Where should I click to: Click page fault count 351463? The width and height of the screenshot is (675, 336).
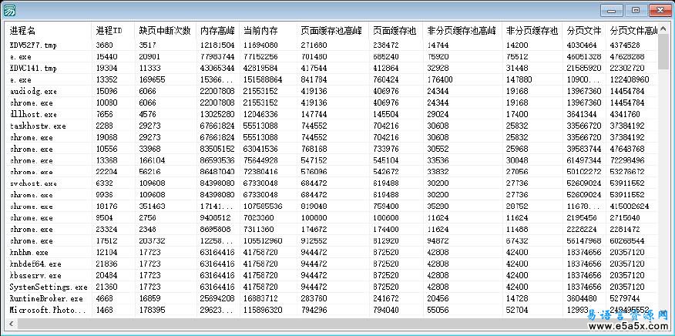pos(152,207)
